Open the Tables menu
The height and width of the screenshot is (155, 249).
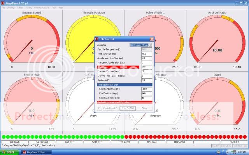point(20,7)
